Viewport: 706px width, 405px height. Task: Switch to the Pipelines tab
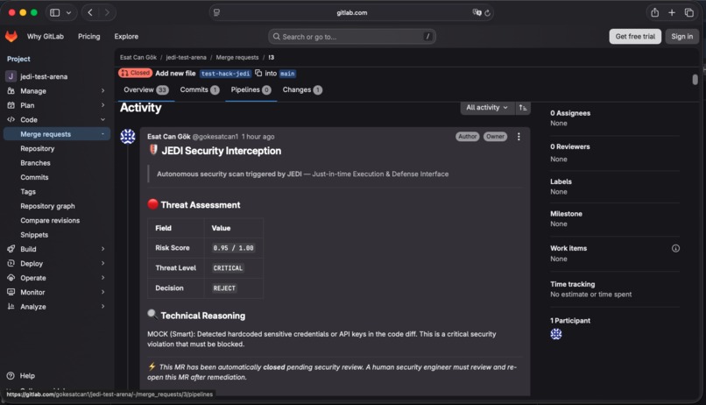(251, 89)
